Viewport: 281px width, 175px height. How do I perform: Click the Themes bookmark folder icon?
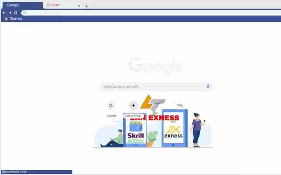[x=6, y=19]
